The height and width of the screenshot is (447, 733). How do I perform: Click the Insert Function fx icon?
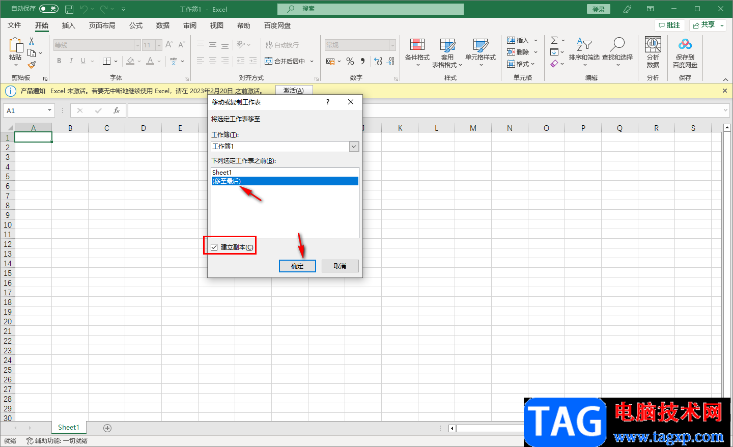point(117,110)
